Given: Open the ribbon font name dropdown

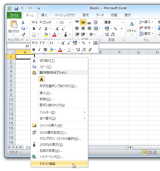Looking at the screenshot, I should pyautogui.click(x=57, y=22).
